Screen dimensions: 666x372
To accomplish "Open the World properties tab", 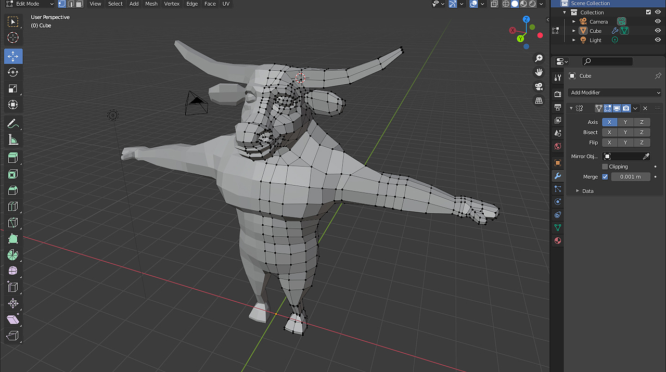I will (558, 147).
